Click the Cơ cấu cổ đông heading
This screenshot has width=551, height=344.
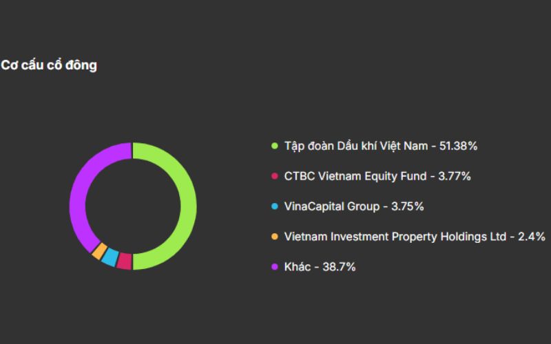pos(49,66)
